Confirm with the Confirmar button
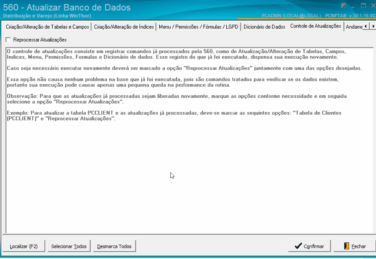This screenshot has height=259, width=376. click(x=309, y=246)
